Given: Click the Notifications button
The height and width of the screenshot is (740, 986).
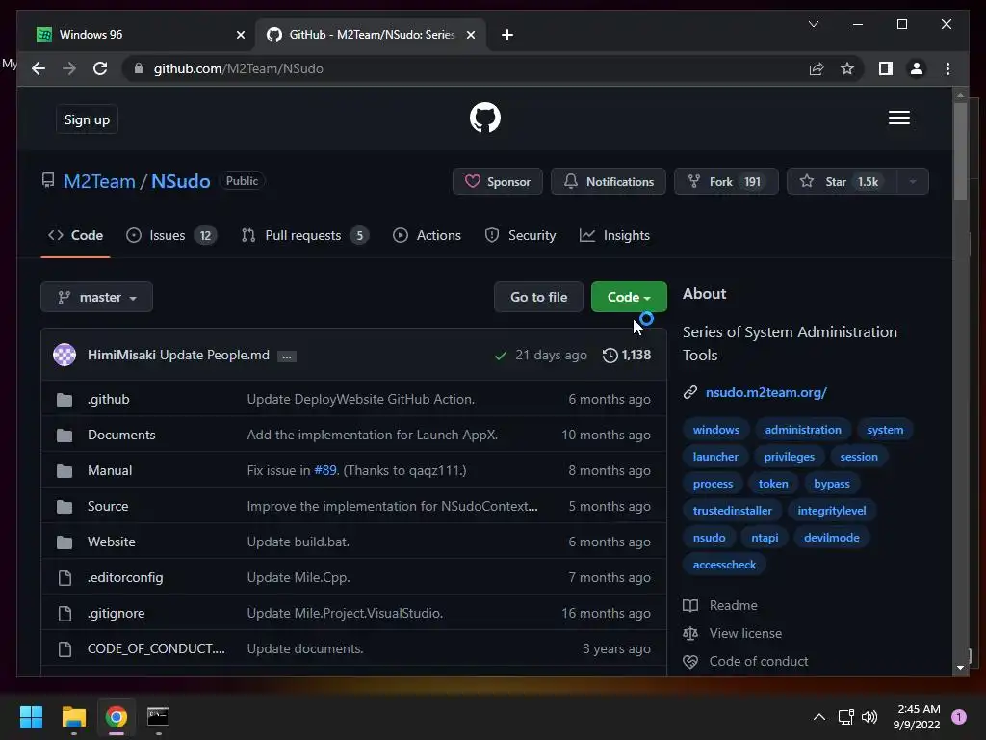Looking at the screenshot, I should tap(609, 182).
